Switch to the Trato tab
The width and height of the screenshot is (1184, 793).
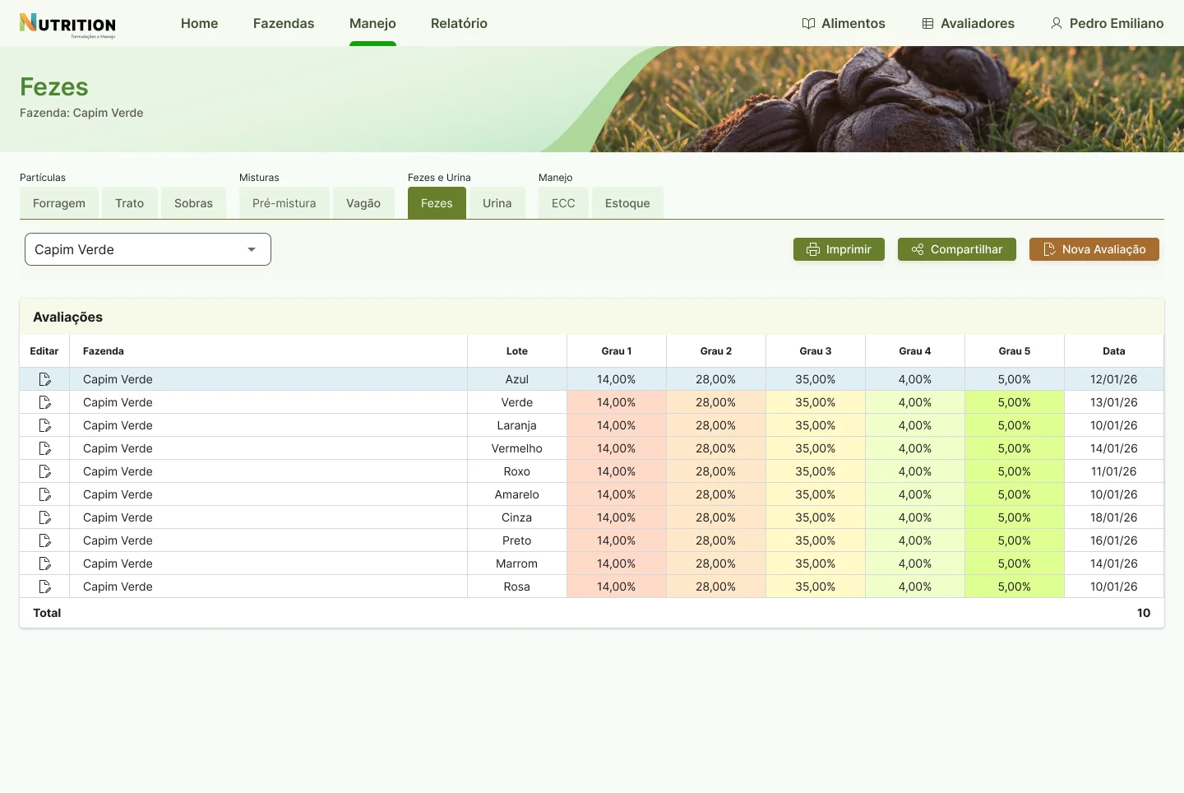(x=130, y=203)
